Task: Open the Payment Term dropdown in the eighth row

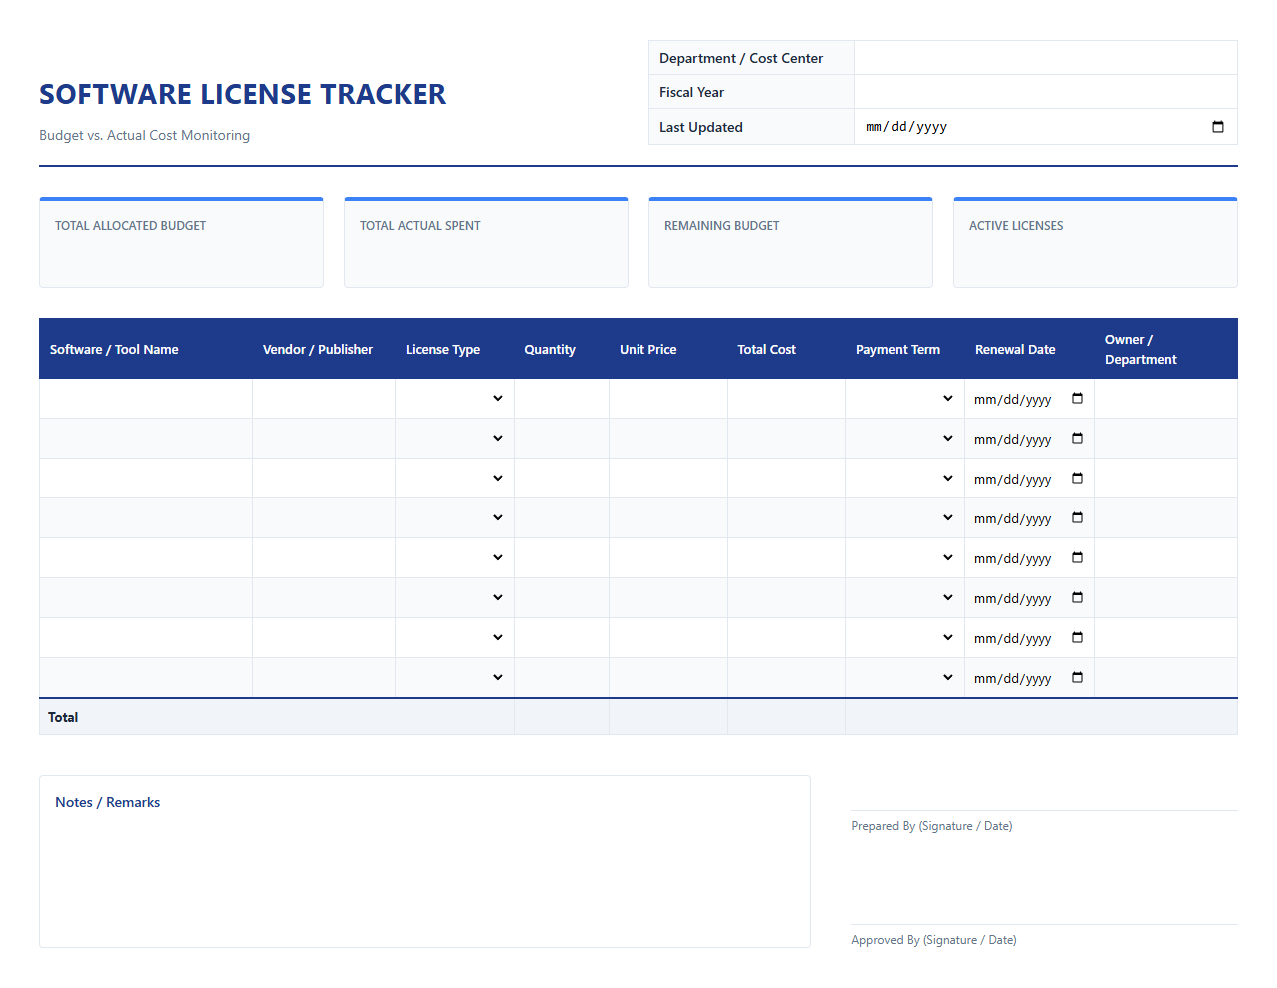Action: (x=905, y=678)
